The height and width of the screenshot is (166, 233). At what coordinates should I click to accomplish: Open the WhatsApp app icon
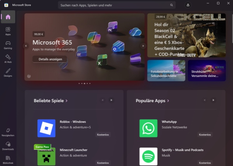click(x=148, y=128)
